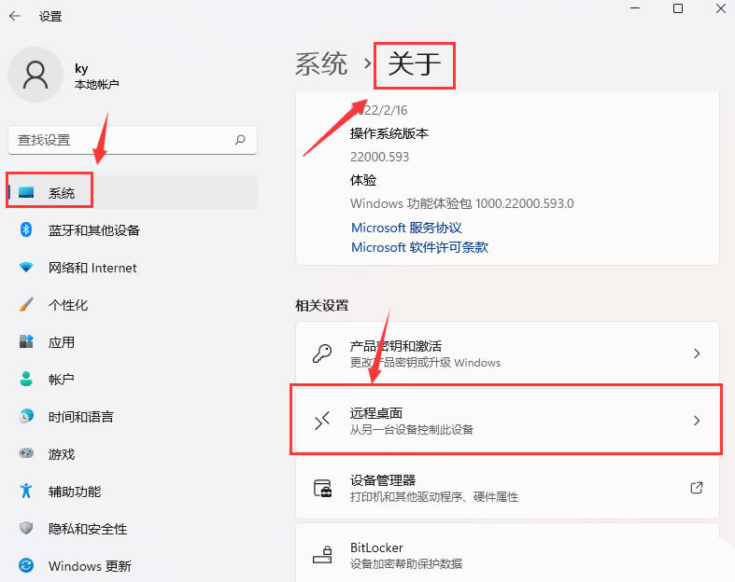Click the back arrow in Settings header
735x582 pixels.
15,16
